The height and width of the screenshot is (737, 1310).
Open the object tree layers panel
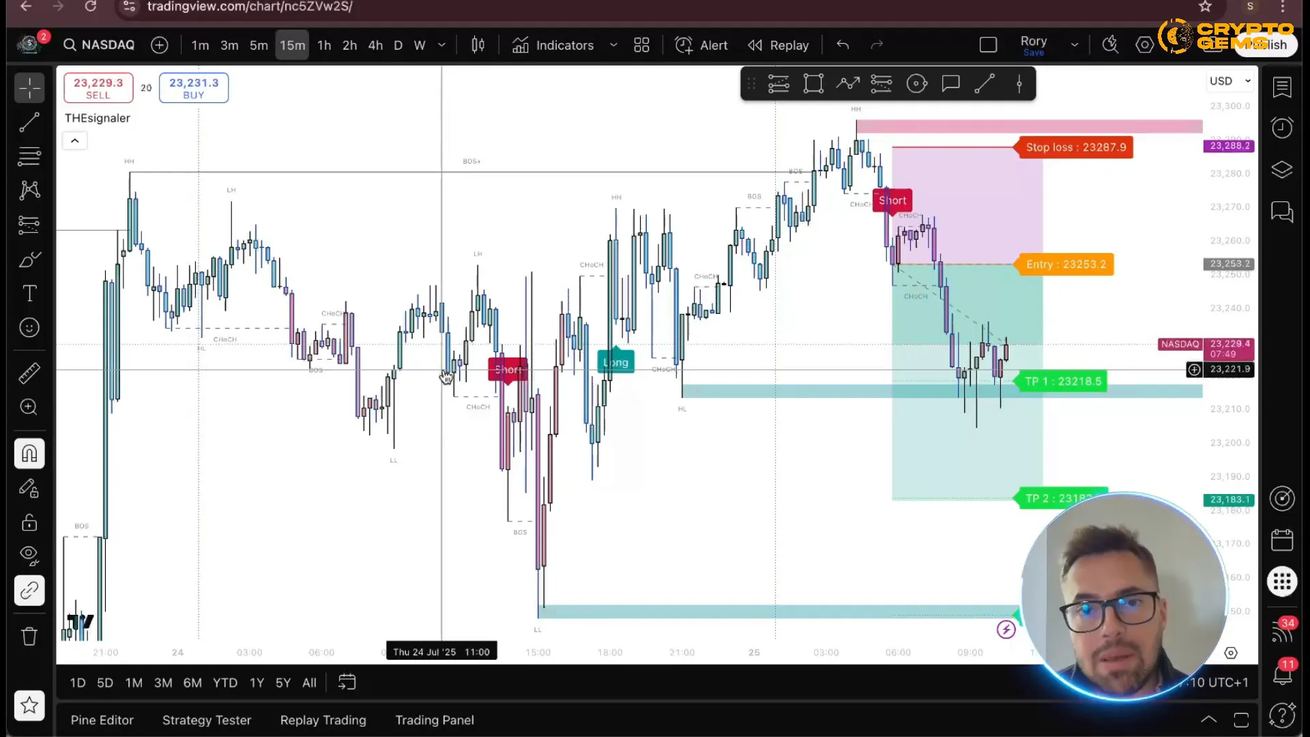pyautogui.click(x=1282, y=169)
